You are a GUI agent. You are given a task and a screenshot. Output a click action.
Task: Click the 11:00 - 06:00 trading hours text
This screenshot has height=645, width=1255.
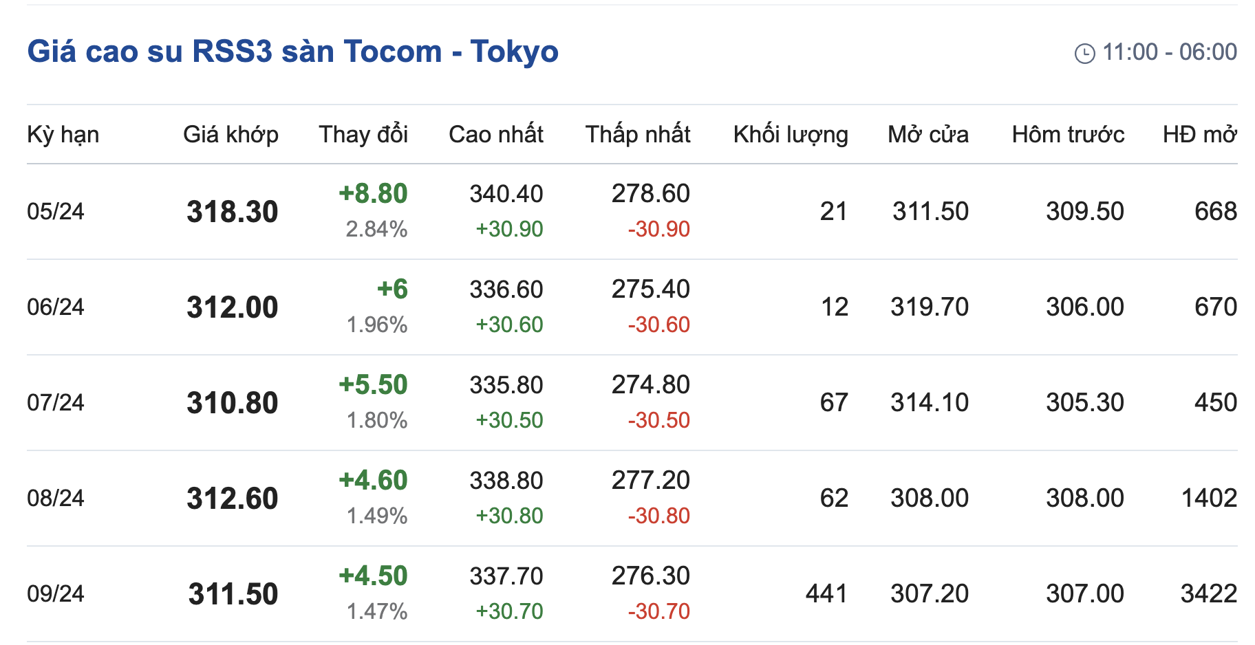pos(1169,52)
